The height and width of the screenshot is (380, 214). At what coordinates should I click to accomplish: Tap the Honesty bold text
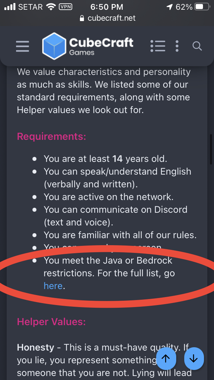pyautogui.click(x=36, y=347)
